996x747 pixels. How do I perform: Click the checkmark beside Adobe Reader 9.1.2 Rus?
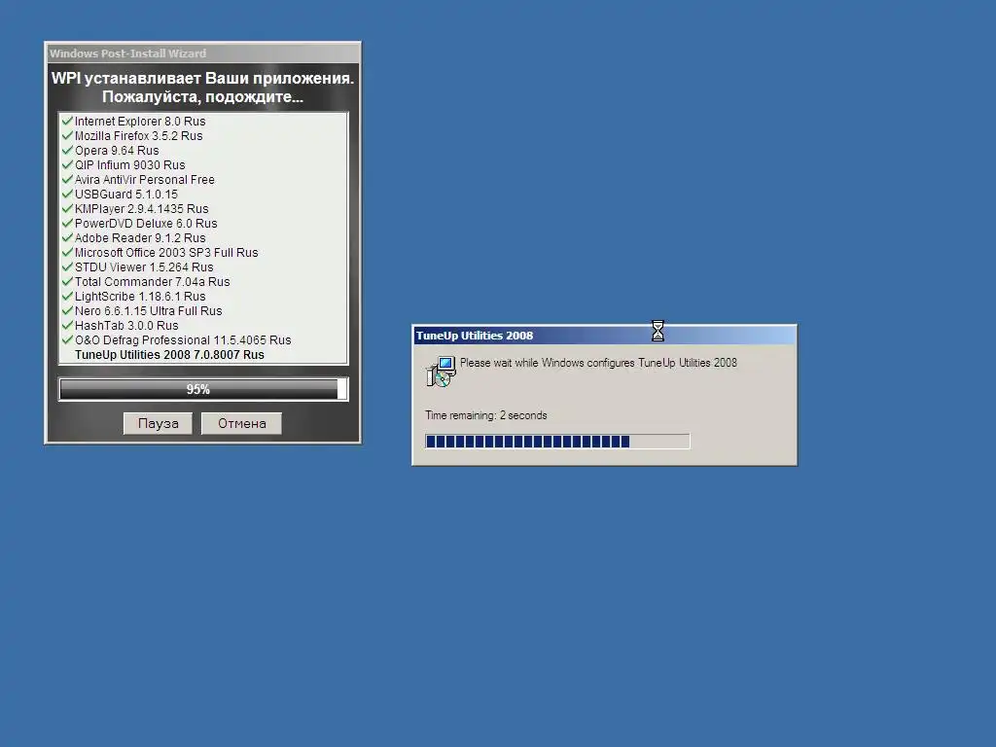tap(67, 237)
